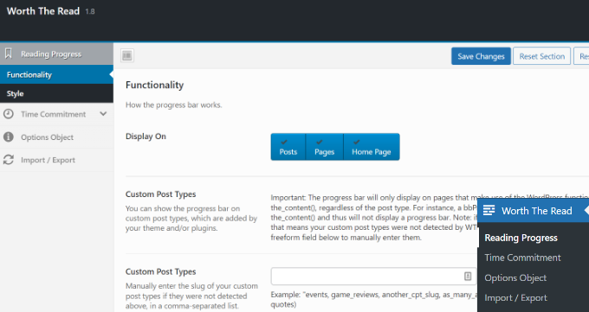This screenshot has width=589, height=312.
Task: Select Reading Progress in flyout menu
Action: point(521,238)
